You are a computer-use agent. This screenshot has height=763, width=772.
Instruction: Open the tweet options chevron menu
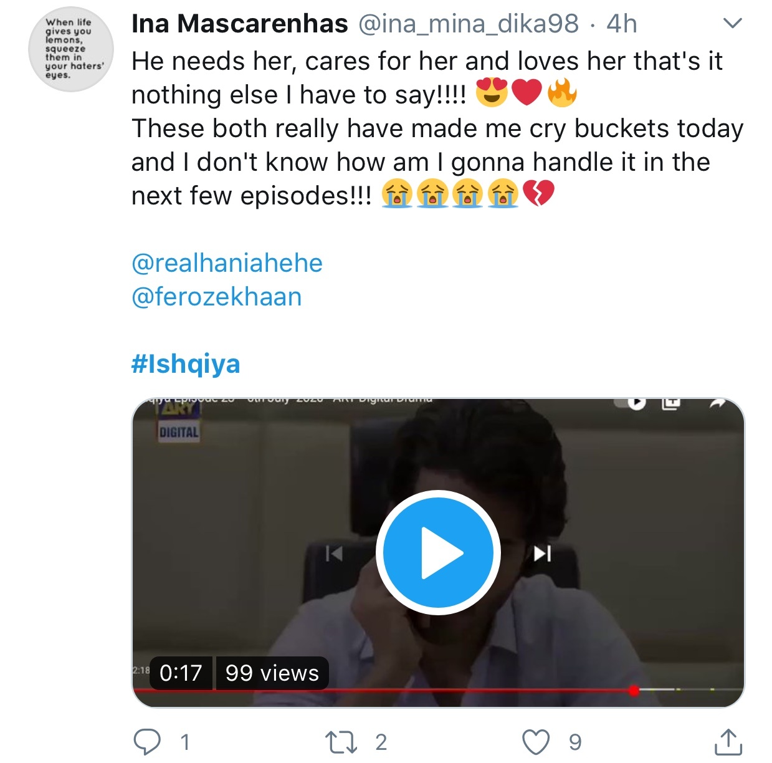point(733,24)
